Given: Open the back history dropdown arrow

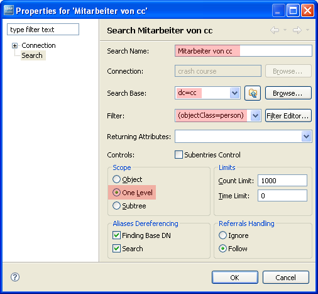Looking at the screenshot, I should (x=285, y=30).
